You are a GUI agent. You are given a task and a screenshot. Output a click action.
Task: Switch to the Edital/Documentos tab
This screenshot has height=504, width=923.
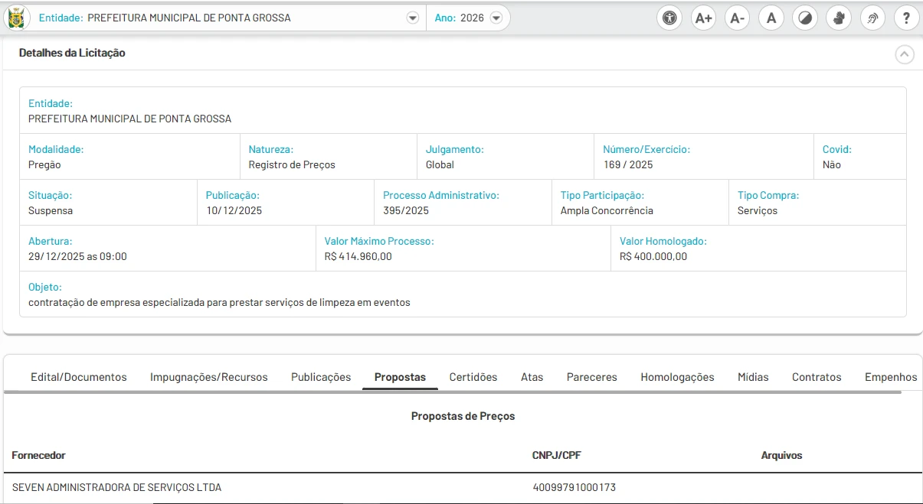[x=79, y=377]
